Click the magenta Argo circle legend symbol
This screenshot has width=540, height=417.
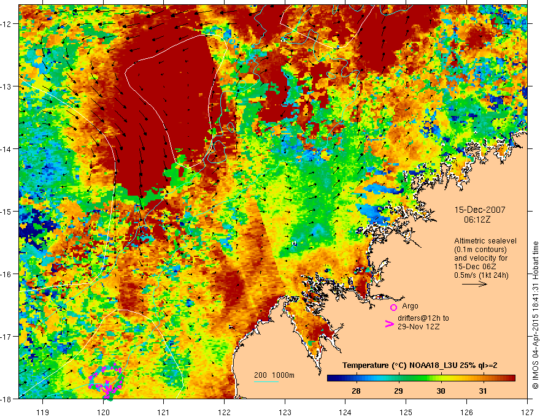[393, 307]
